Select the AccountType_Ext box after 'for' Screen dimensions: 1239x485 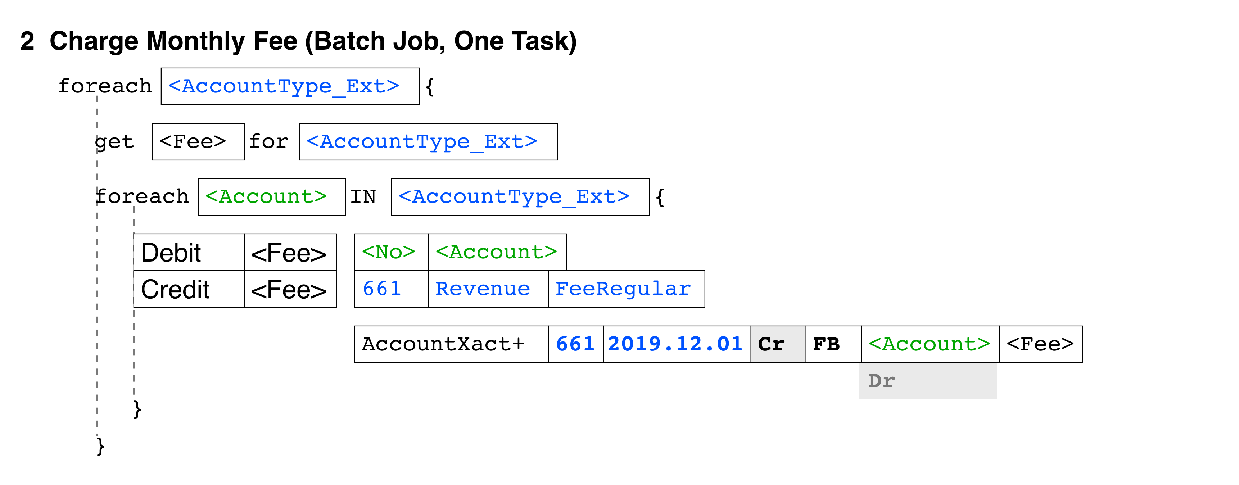click(x=428, y=142)
